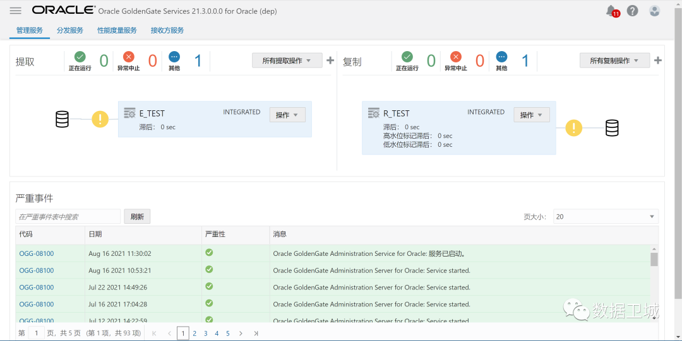Open the notifications bell with 11 alerts
This screenshot has height=341, width=682.
coord(611,11)
